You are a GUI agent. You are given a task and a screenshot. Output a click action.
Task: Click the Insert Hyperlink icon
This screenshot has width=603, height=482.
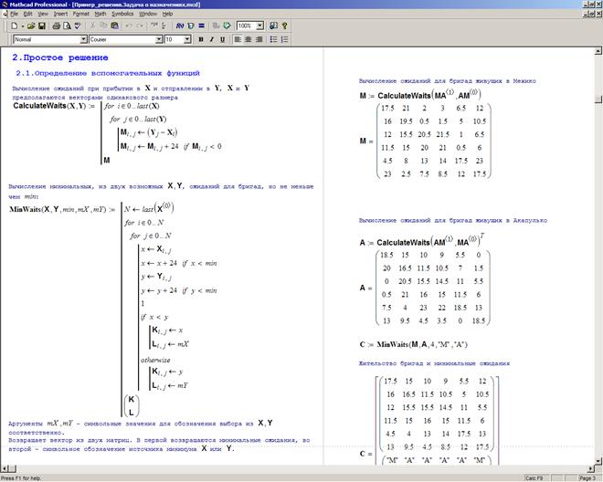[x=217, y=26]
